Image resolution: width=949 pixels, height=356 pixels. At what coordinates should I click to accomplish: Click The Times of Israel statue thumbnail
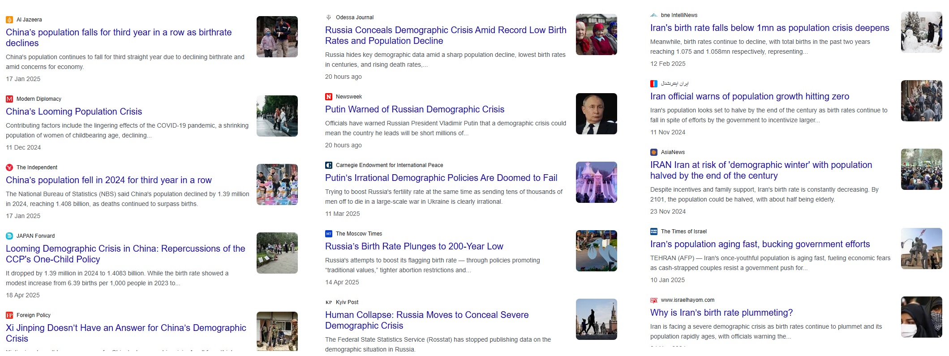(x=922, y=249)
